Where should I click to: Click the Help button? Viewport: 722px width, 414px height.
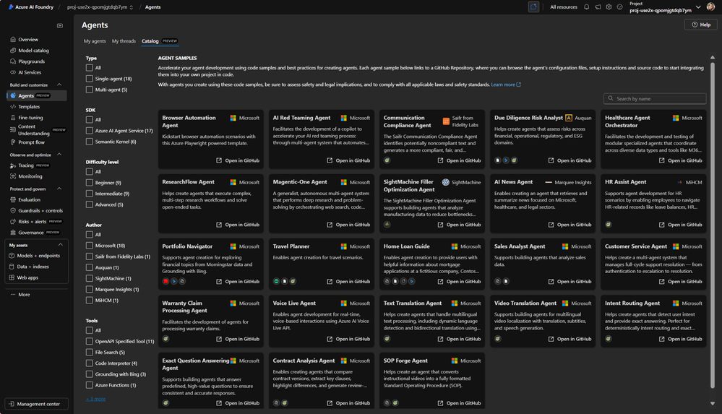[701, 25]
